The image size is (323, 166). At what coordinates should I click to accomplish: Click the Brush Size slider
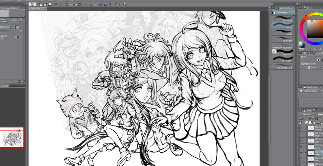(5, 22)
